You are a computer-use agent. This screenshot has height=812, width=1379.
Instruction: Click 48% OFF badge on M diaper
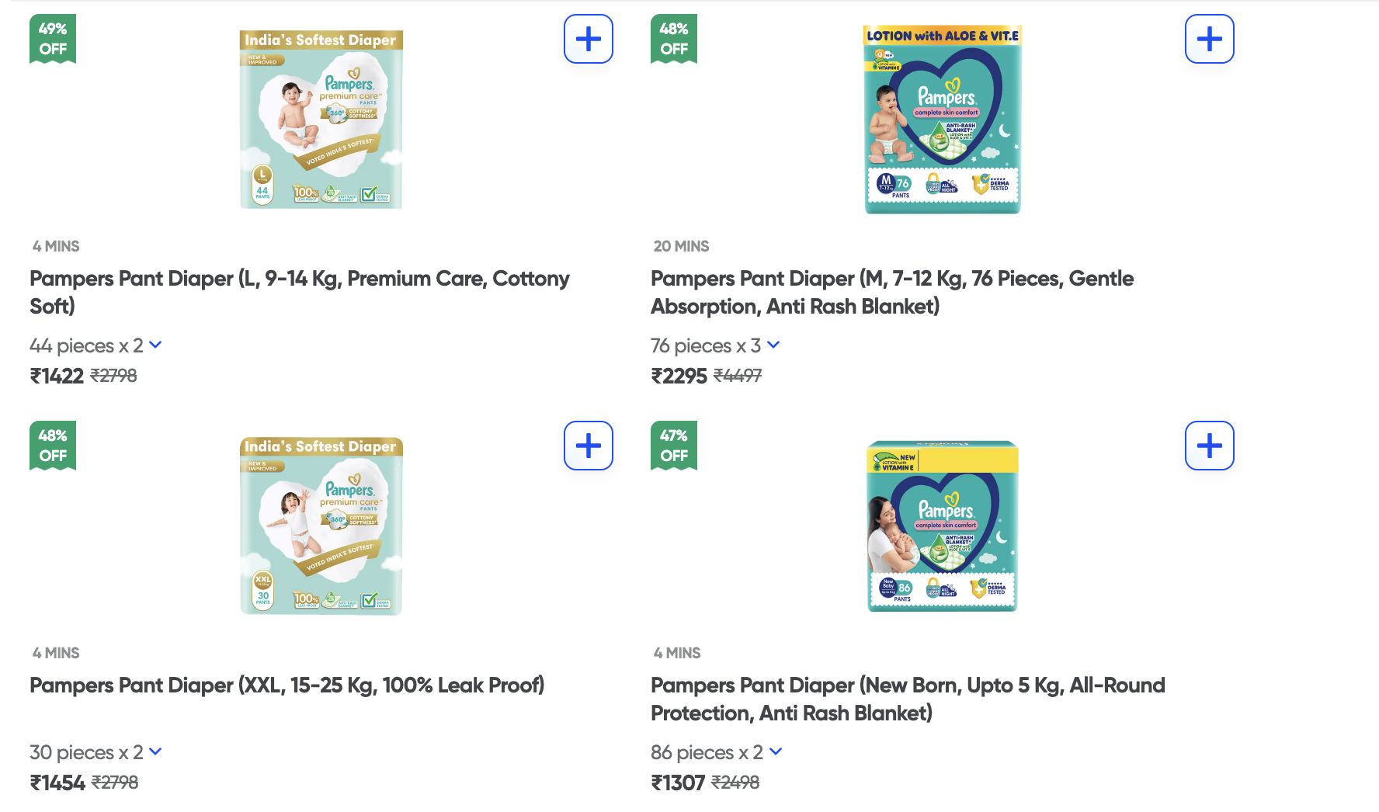[674, 39]
